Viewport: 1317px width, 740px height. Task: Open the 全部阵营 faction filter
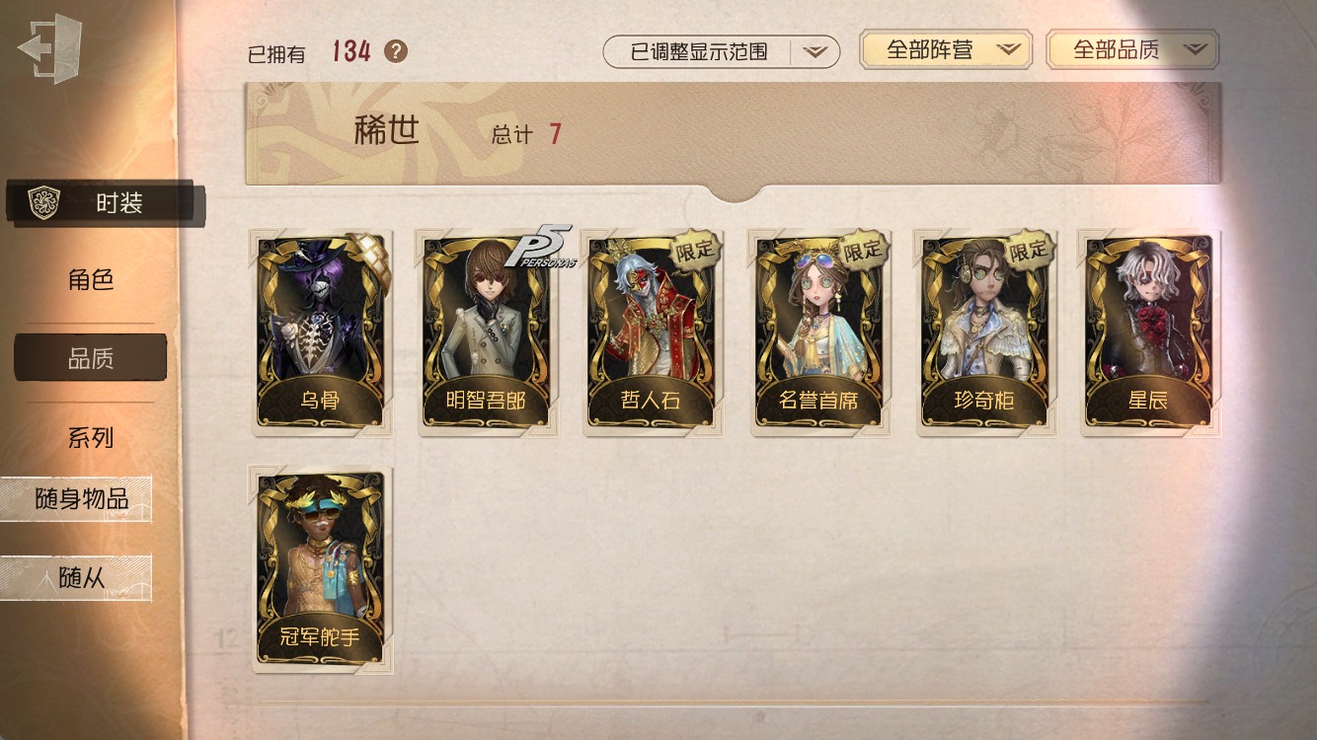946,49
